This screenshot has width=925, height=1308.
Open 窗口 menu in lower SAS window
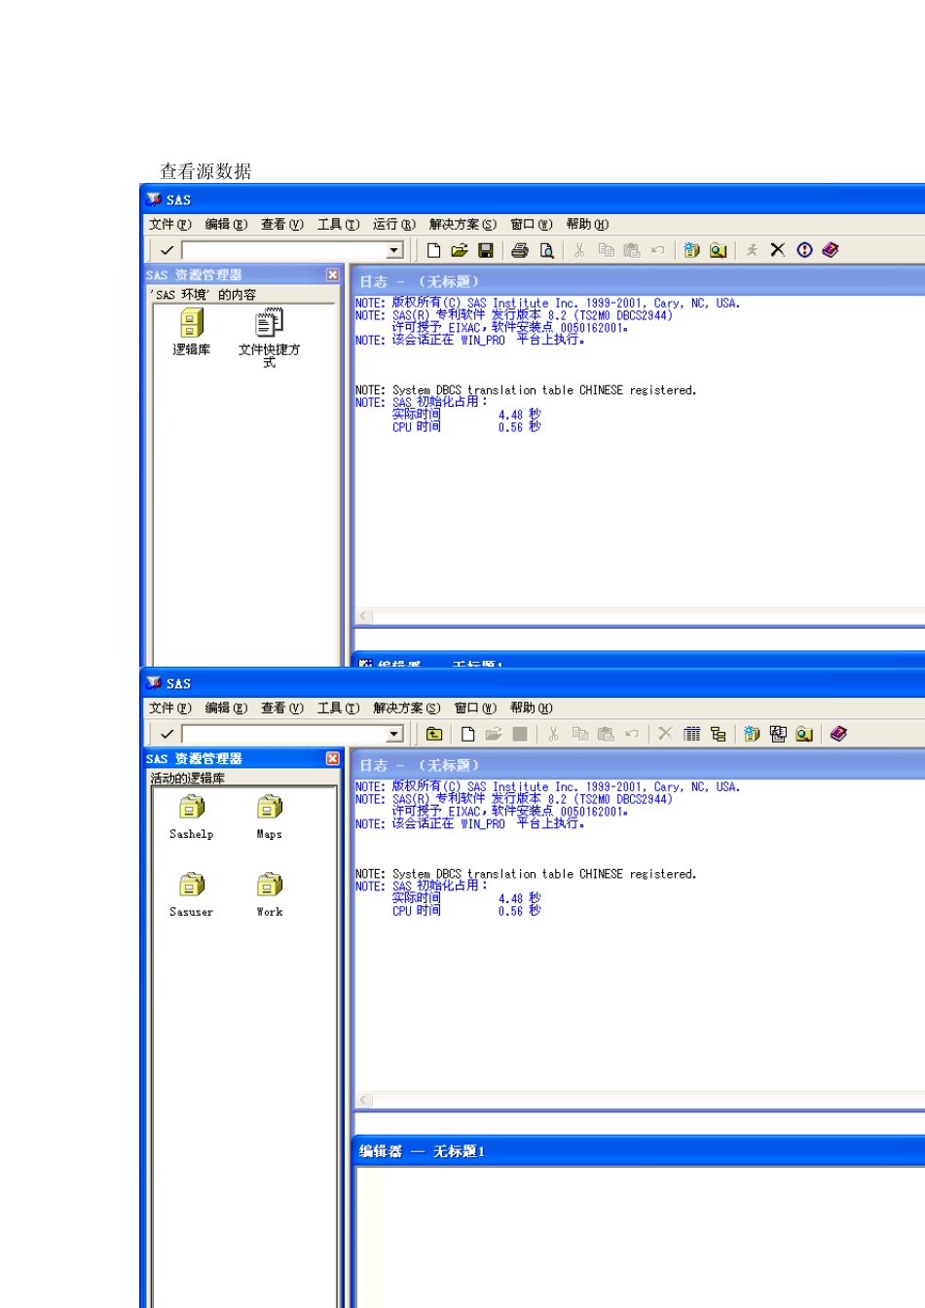tap(476, 708)
